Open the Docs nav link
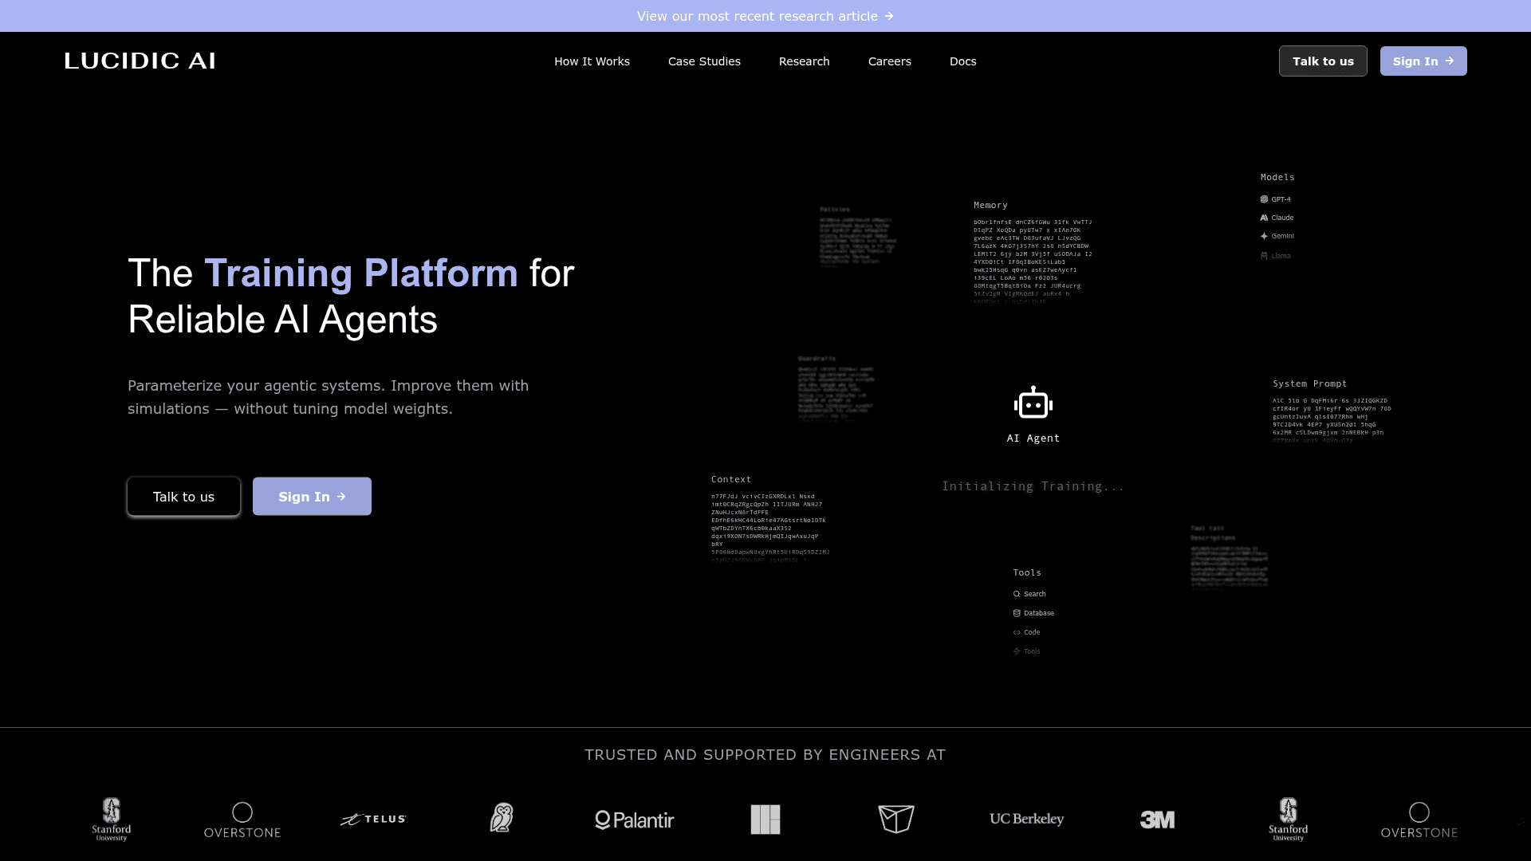Viewport: 1531px width, 861px height. (962, 61)
